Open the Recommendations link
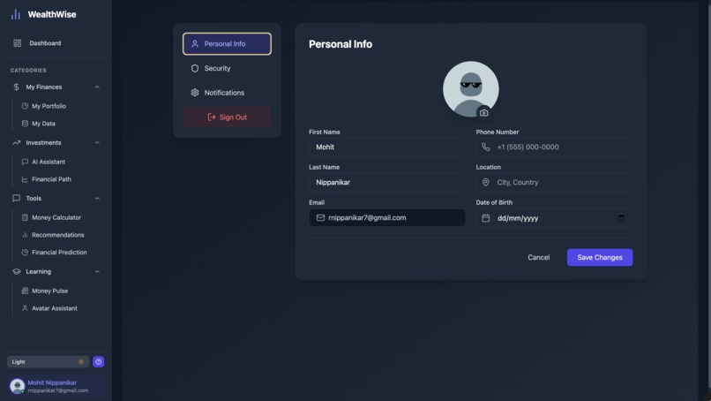Screen dimensions: 711x401 [x=59, y=235]
